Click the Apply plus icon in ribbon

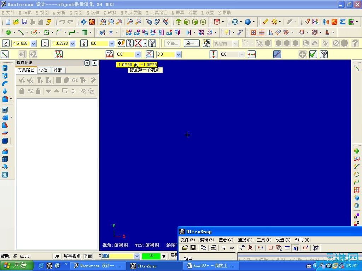click(x=303, y=54)
